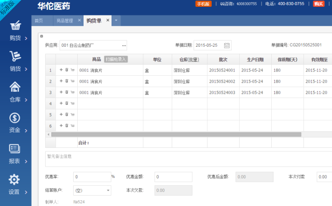Open the 设置 gear icon

14,180
